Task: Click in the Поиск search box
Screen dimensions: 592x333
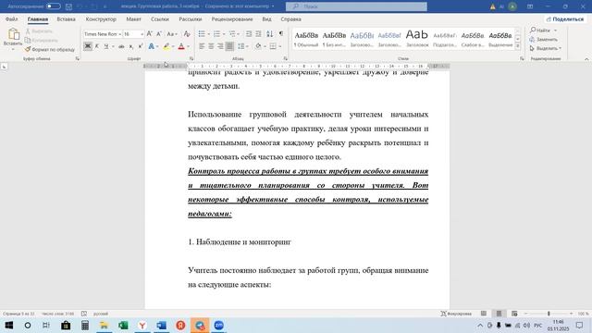Action: point(356,6)
